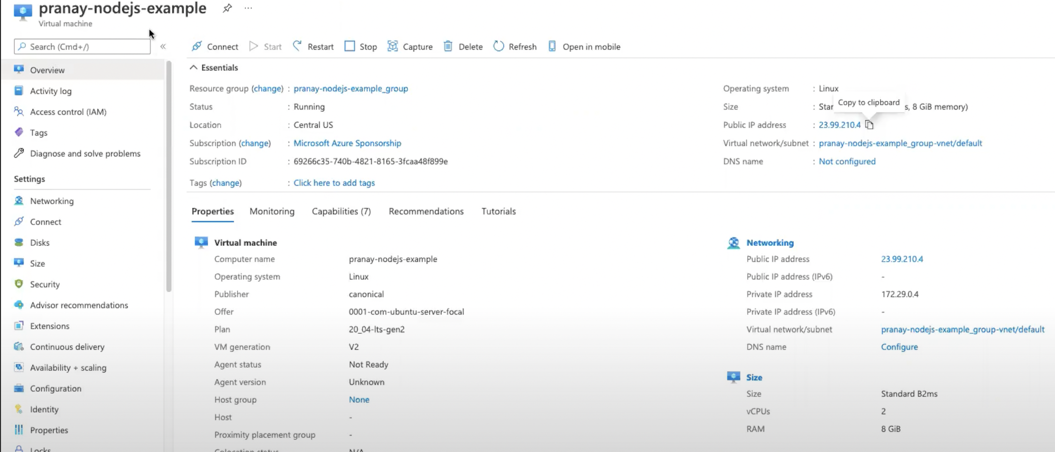Click the sidebar vertical scrollbar
Image resolution: width=1055 pixels, height=452 pixels.
point(168,177)
